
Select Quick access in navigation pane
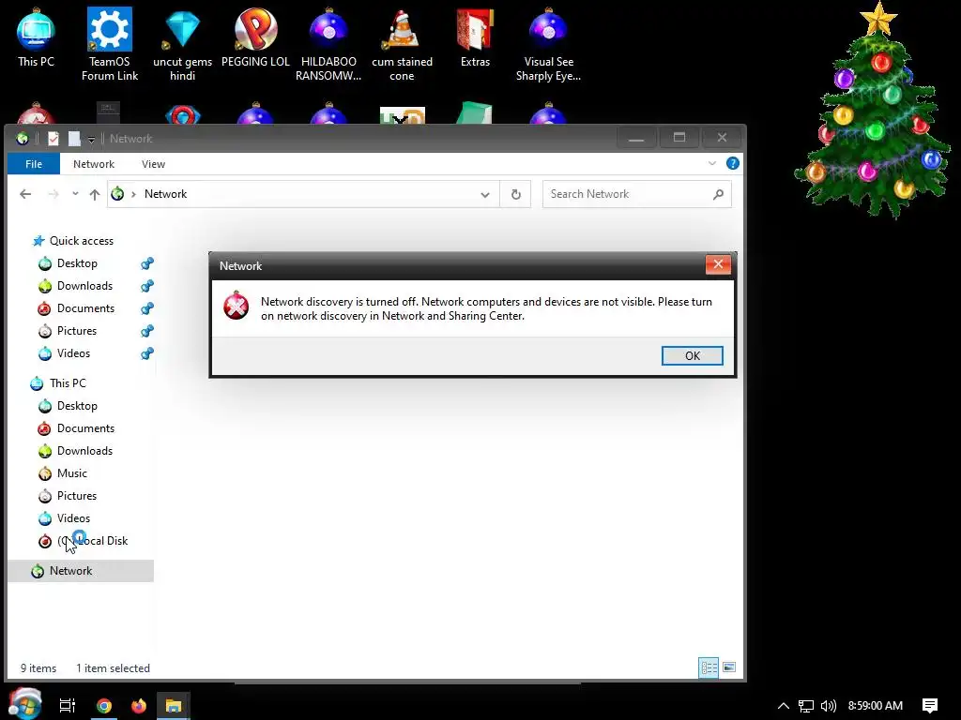click(x=81, y=241)
